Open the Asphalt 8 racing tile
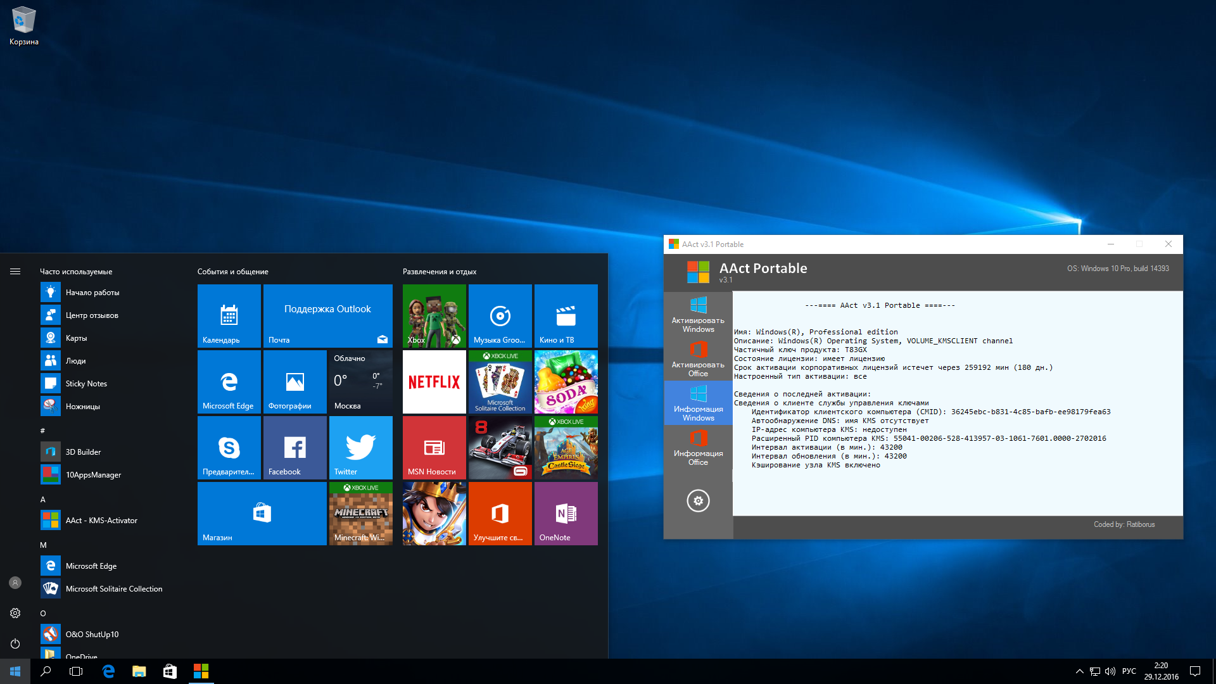The height and width of the screenshot is (684, 1216). pyautogui.click(x=500, y=448)
